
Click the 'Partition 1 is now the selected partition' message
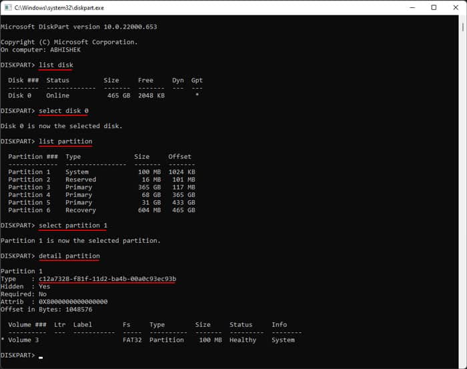tap(81, 241)
